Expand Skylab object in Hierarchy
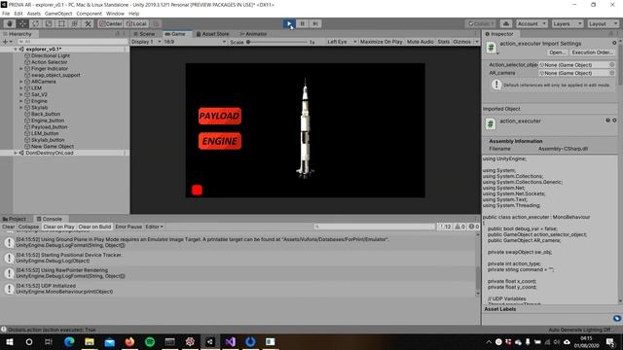The image size is (623, 350). tap(21, 108)
